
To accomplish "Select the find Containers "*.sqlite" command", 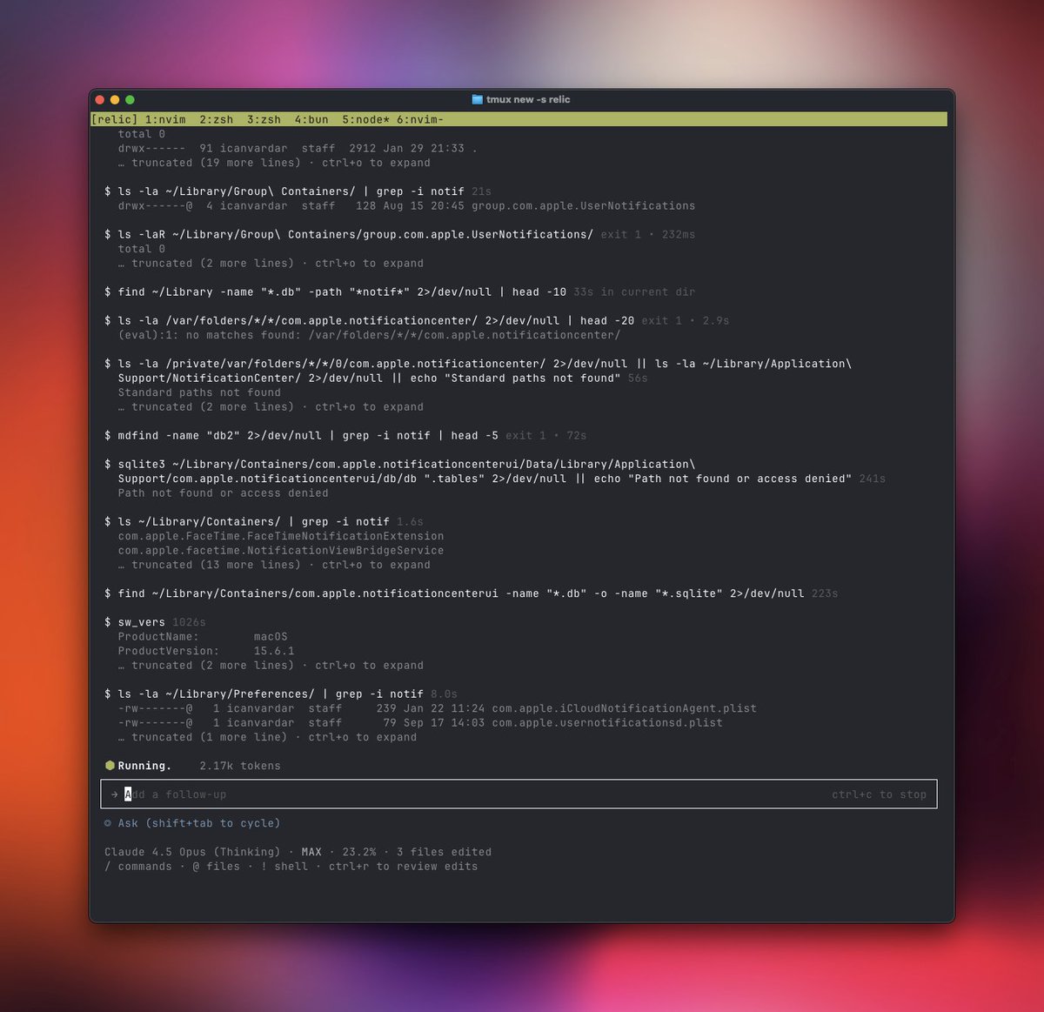I will pos(454,593).
